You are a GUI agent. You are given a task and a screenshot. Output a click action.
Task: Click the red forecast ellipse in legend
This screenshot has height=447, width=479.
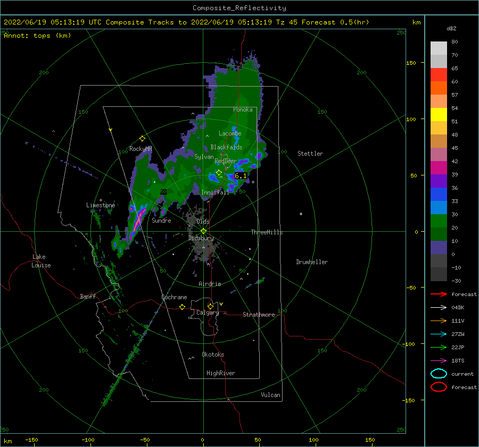[439, 387]
